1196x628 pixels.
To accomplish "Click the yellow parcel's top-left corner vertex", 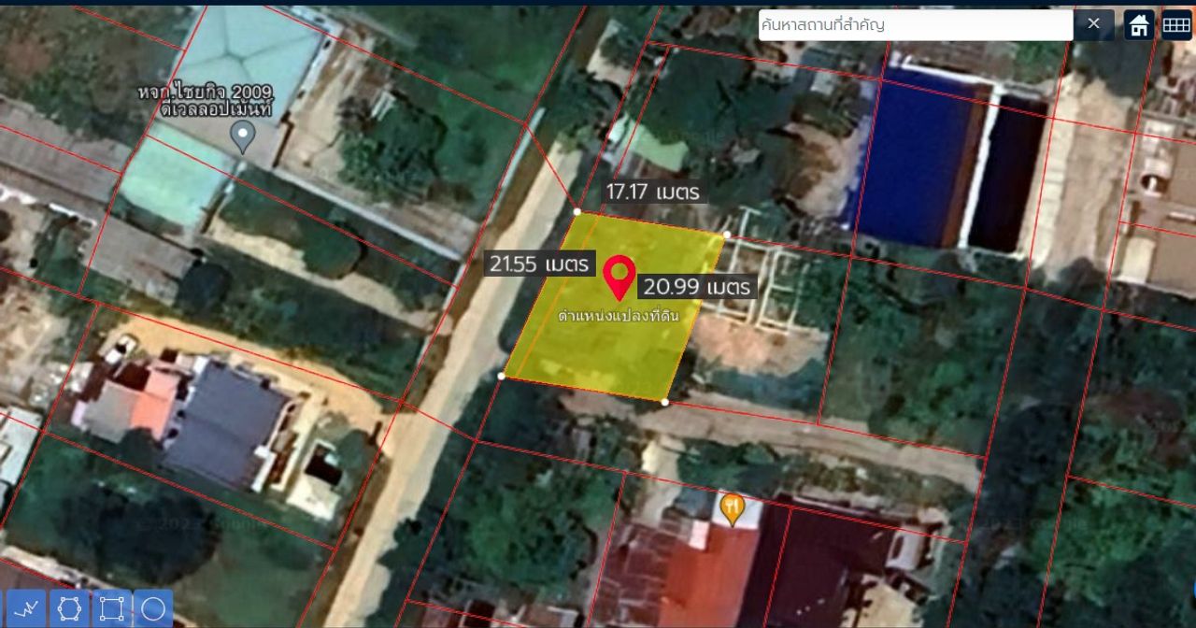I will tap(577, 212).
